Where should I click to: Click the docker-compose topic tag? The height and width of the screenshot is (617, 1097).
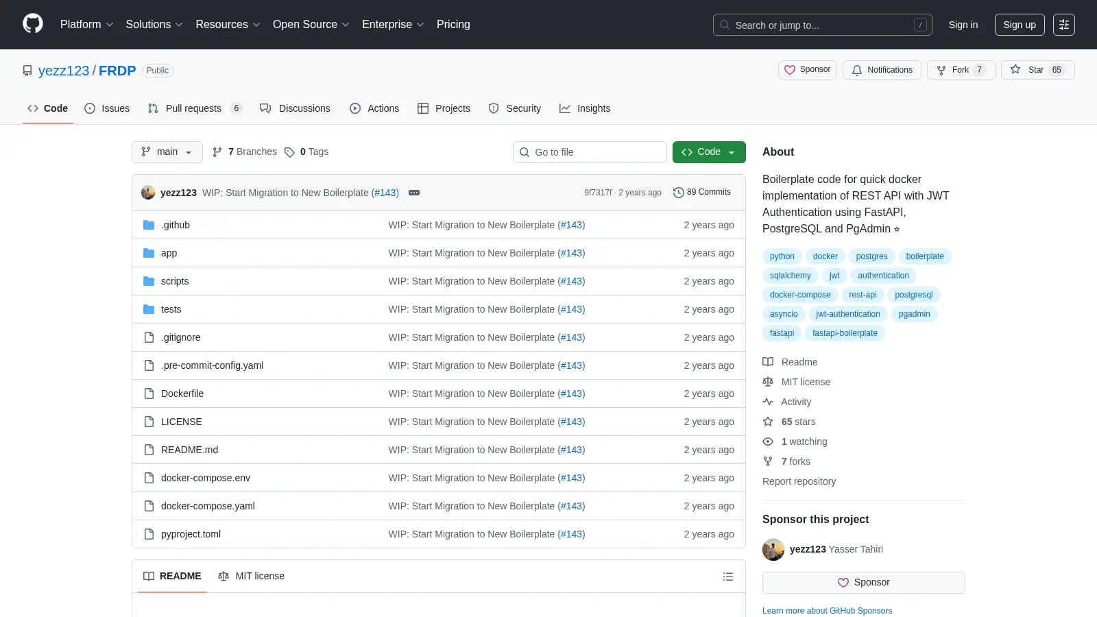[x=800, y=295]
